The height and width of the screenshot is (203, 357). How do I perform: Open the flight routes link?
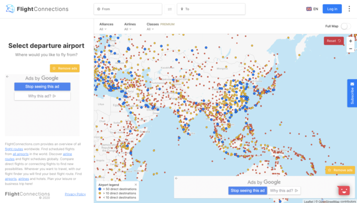(x=14, y=149)
